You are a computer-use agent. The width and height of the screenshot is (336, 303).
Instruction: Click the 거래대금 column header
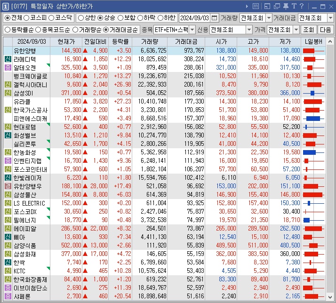[186, 41]
